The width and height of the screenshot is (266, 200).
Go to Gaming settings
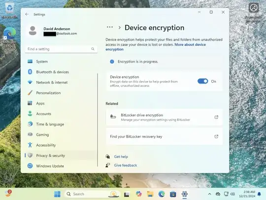pos(61,134)
